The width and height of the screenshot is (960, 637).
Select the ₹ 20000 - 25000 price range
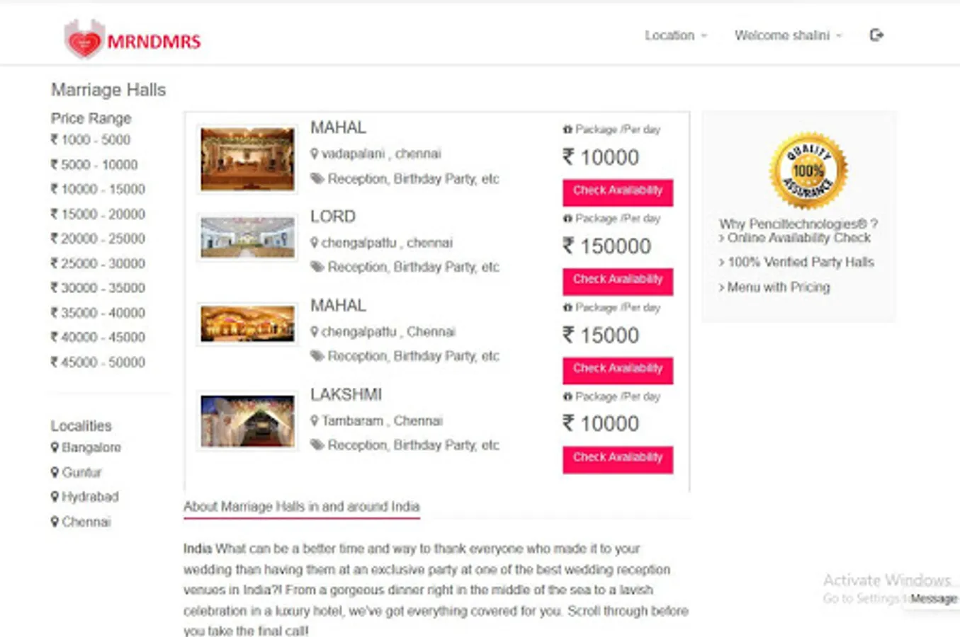click(98, 239)
